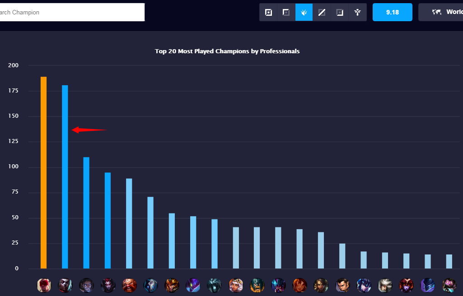Open the 9.18 patch selector
Screen dimensions: 463x296
[x=393, y=12]
